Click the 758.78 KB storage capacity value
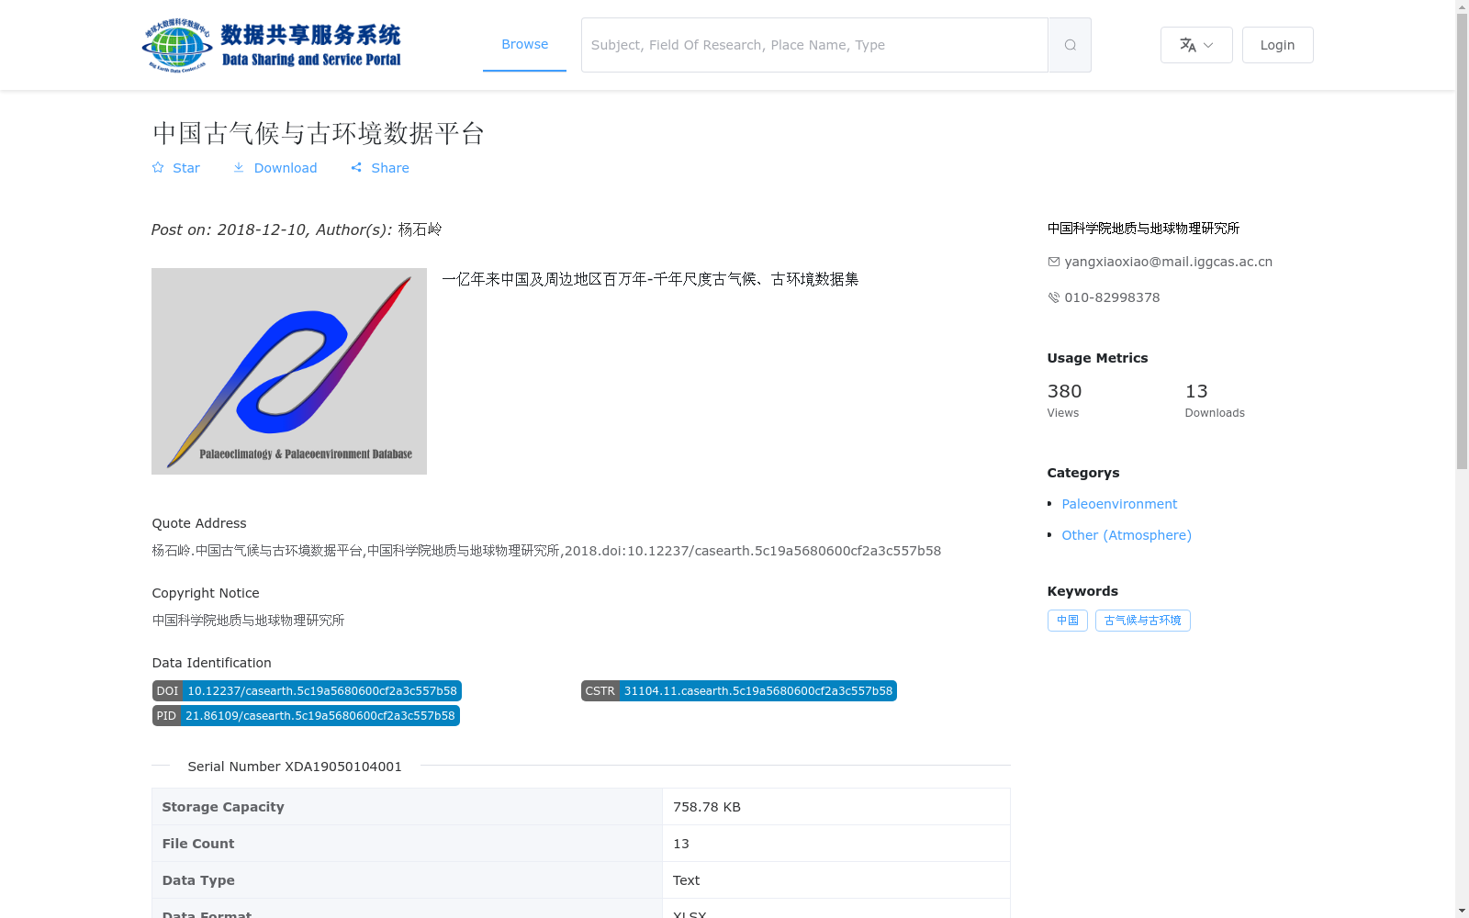This screenshot has height=918, width=1469. [x=707, y=807]
